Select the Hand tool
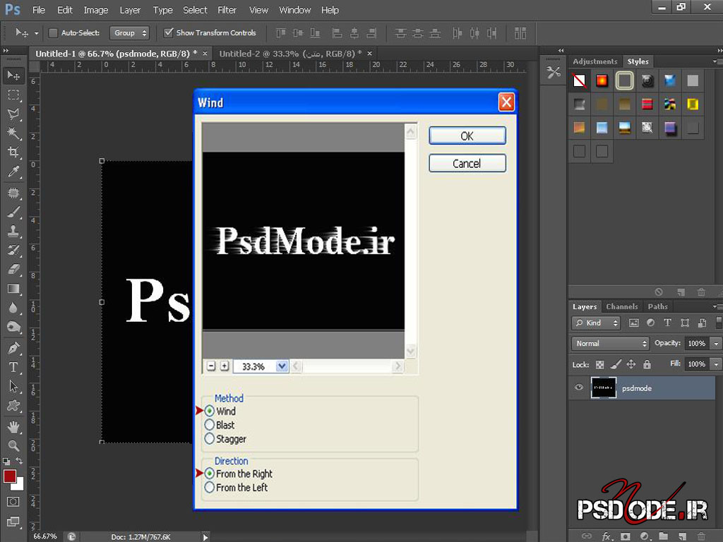 click(13, 427)
